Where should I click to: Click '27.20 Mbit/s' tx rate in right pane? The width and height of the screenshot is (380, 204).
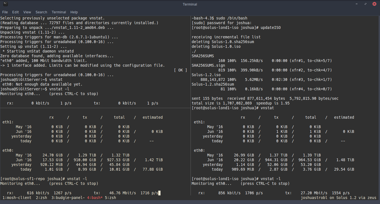point(314,193)
